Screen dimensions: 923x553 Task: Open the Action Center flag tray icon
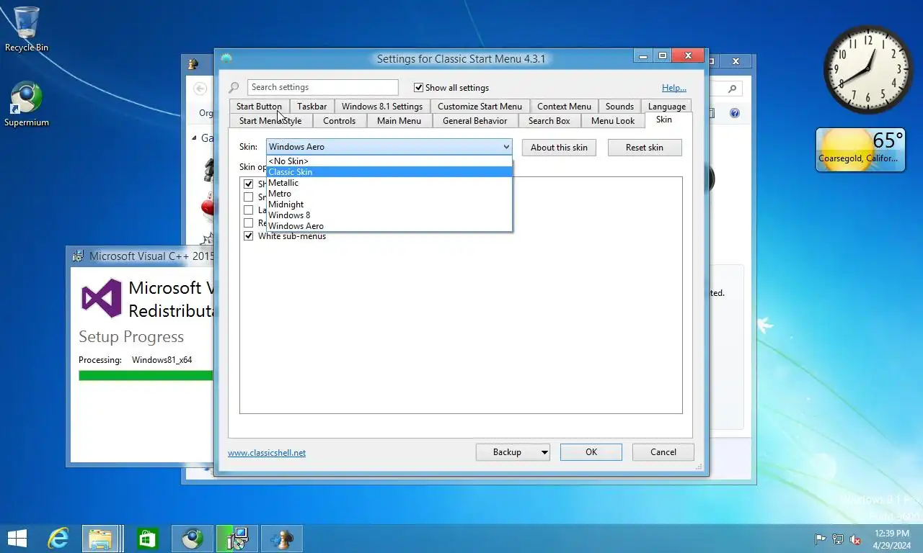[x=820, y=539]
